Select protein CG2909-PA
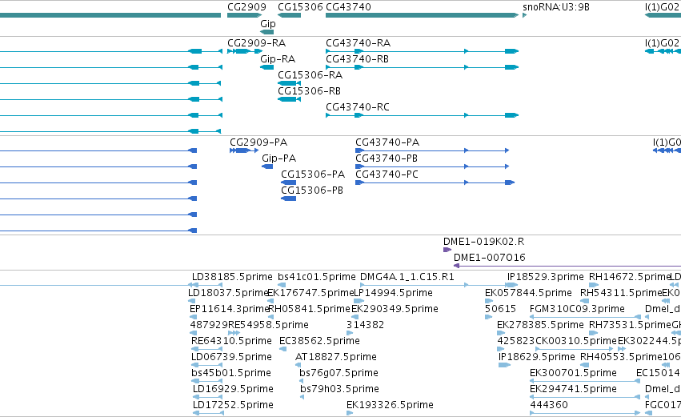 [x=258, y=142]
